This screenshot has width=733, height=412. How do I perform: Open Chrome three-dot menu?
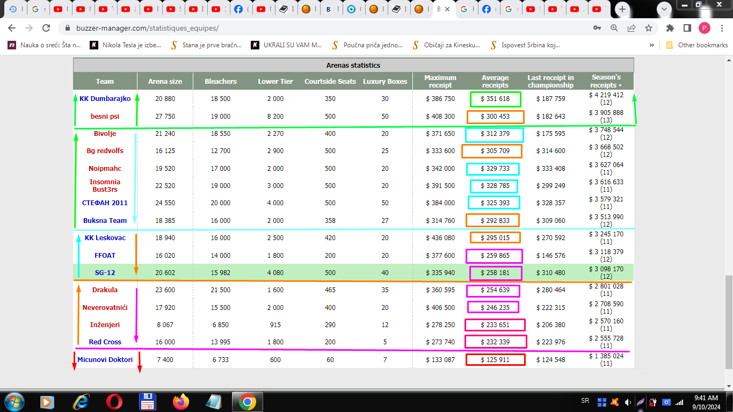(721, 28)
